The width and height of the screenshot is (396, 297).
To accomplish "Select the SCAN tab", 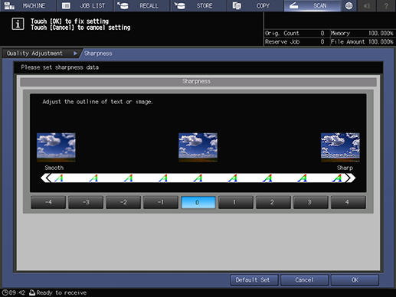I will tap(313, 5).
